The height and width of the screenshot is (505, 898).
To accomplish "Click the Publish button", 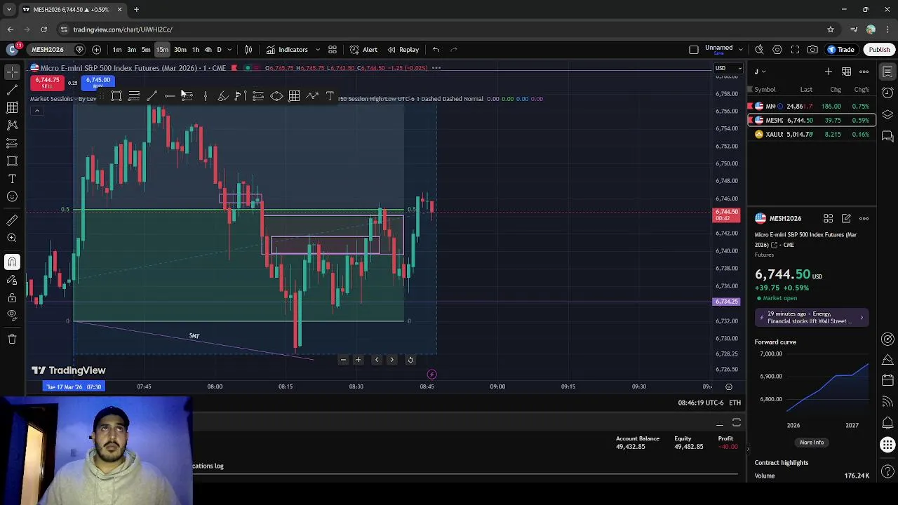I will point(879,50).
